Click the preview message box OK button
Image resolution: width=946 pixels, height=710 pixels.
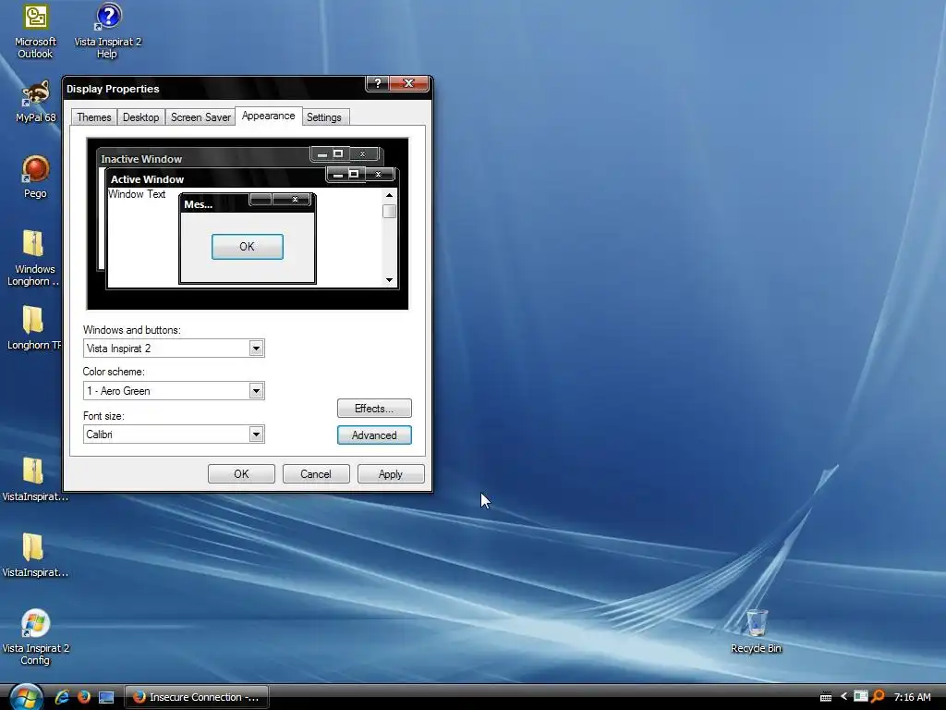coord(248,247)
